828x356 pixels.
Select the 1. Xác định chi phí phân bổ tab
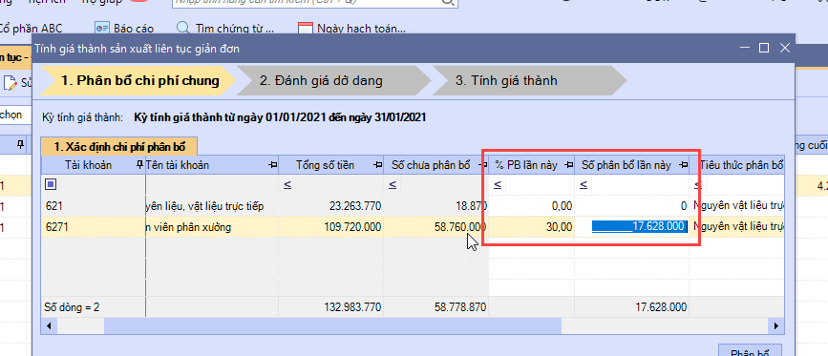click(x=118, y=146)
